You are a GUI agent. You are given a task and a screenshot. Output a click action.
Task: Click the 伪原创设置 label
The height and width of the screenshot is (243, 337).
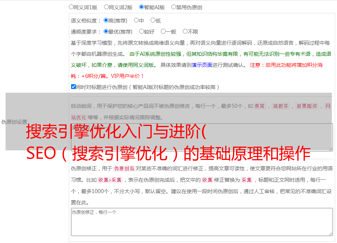pos(14,122)
